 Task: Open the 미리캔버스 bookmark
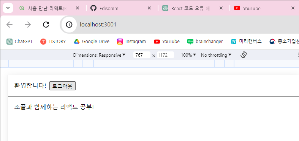click(x=246, y=41)
